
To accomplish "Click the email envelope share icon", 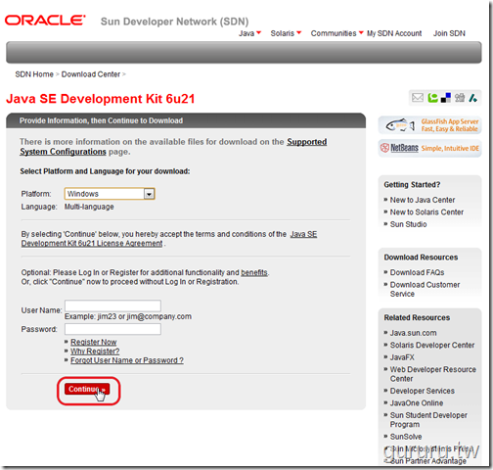I will [x=418, y=98].
